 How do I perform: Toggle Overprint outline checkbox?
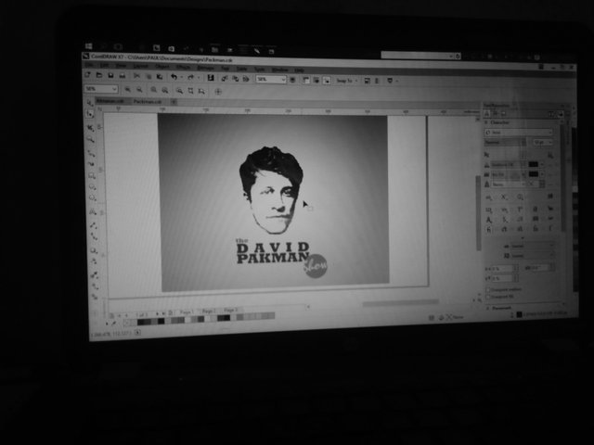point(488,289)
